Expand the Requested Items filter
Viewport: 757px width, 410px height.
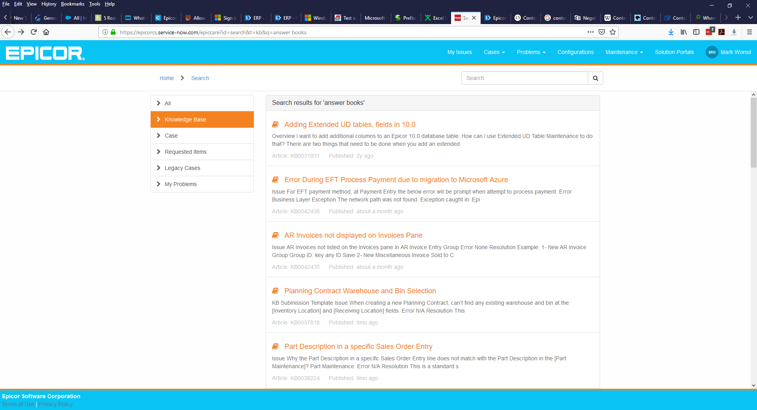coord(202,152)
